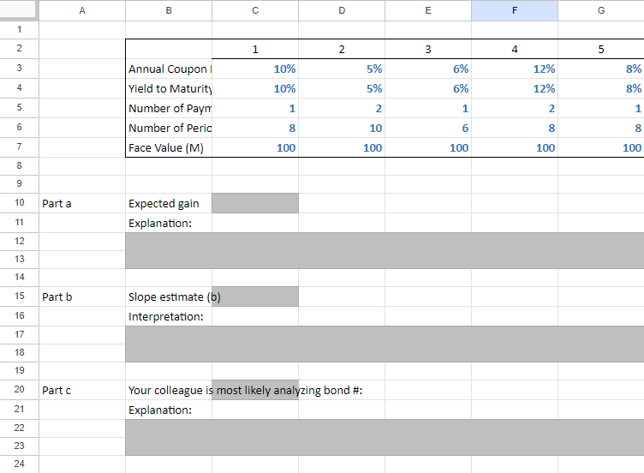This screenshot has height=473, width=644.
Task: Click 'Explanation:' cell in row 11
Action: [169, 223]
